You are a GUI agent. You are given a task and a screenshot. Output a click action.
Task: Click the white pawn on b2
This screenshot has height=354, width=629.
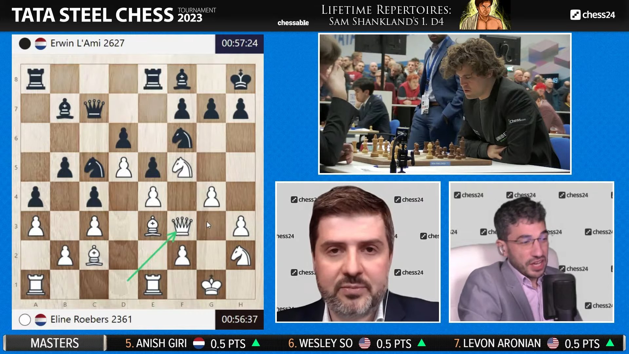pyautogui.click(x=65, y=255)
